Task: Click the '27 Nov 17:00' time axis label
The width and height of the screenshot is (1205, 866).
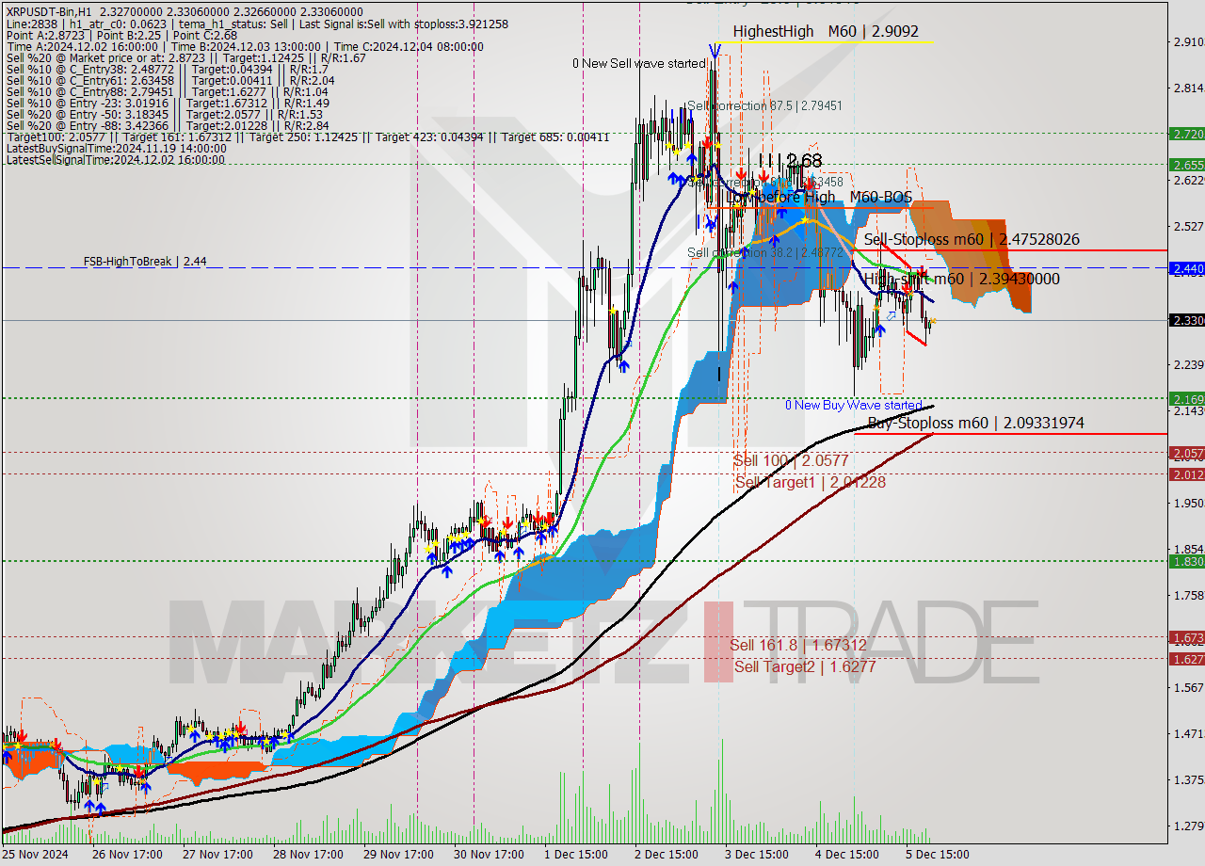Action: click(218, 855)
